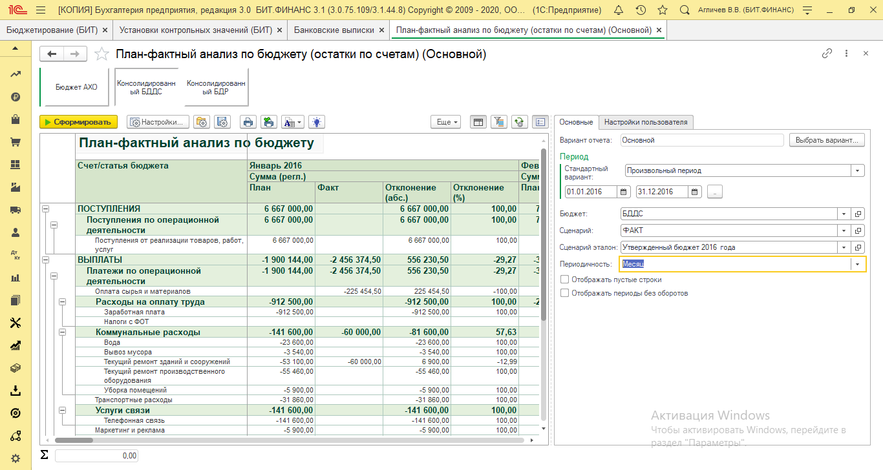The image size is (883, 470).
Task: Enable 'Отображать пустые строки' checkbox
Action: 565,280
